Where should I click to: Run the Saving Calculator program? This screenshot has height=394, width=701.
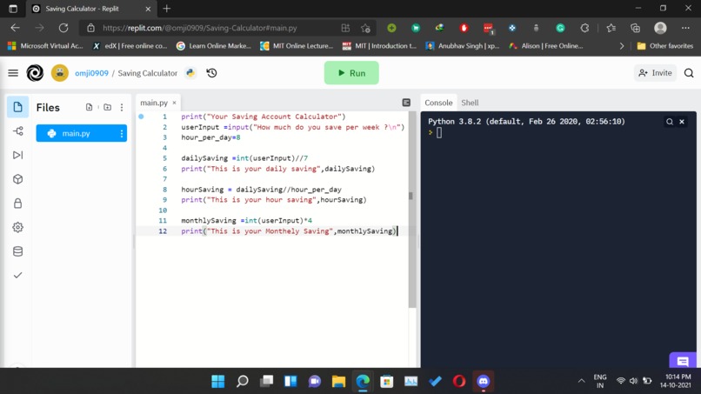pyautogui.click(x=351, y=73)
